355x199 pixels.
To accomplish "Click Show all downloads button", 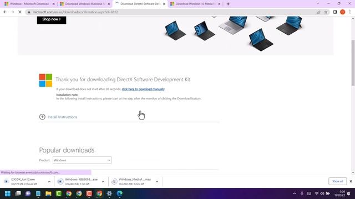I will click(338, 181).
